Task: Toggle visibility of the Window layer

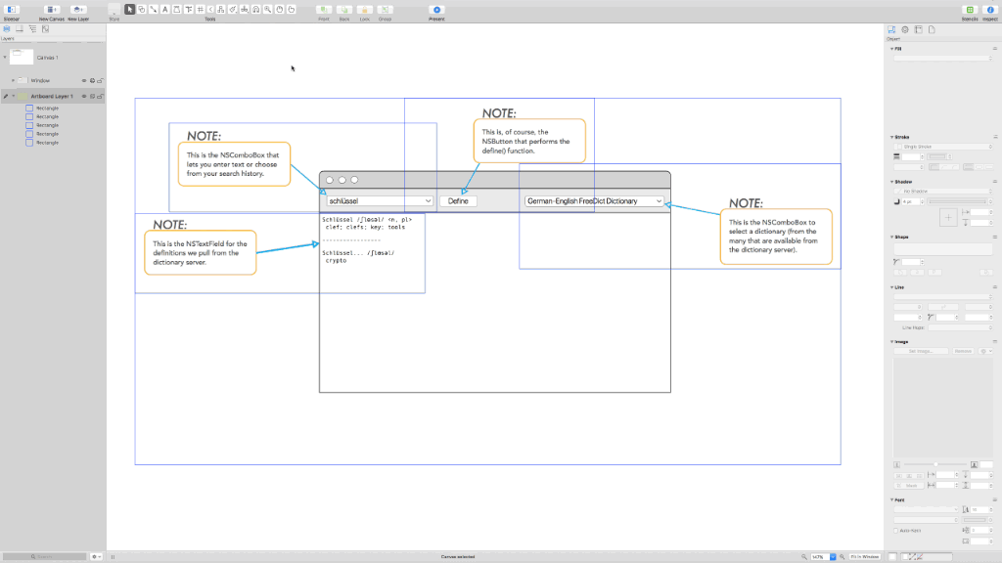Action: point(84,80)
